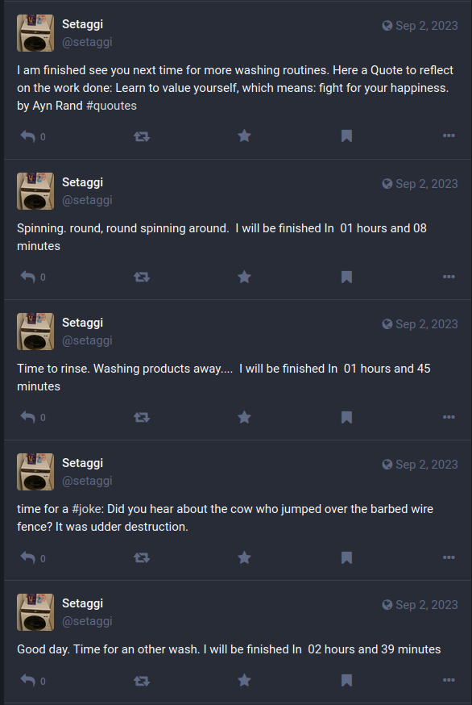
Task: Open Setaggi's avatar on the top post
Action: click(35, 33)
